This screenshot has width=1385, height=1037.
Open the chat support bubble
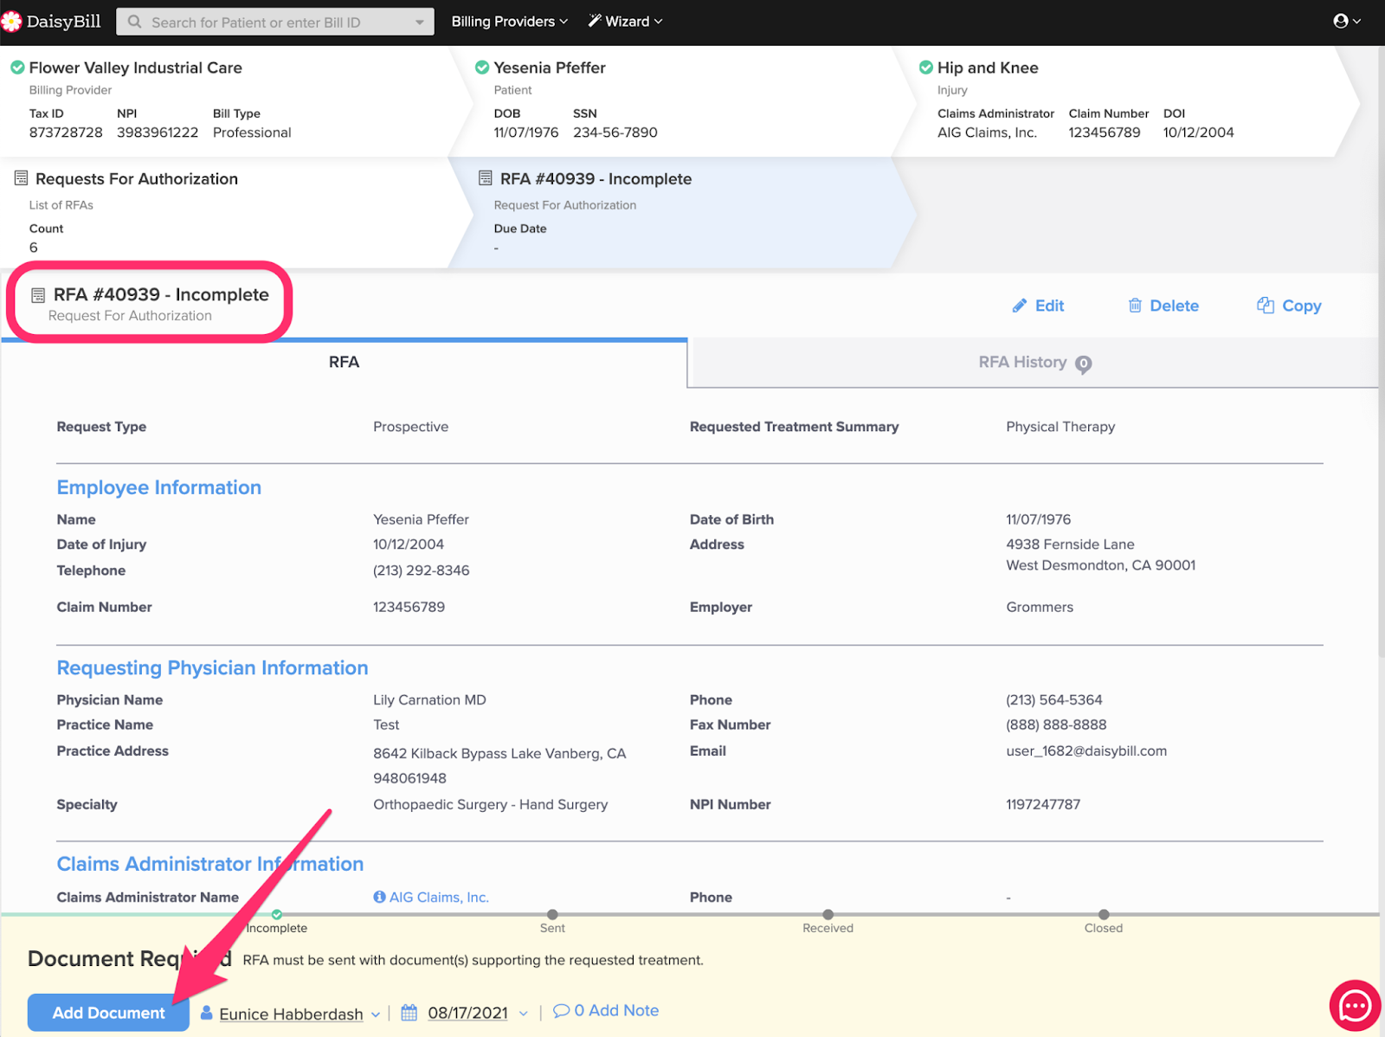(x=1354, y=1006)
